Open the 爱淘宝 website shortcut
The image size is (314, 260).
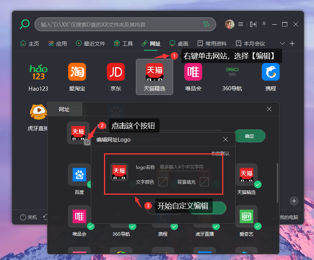pos(77,77)
